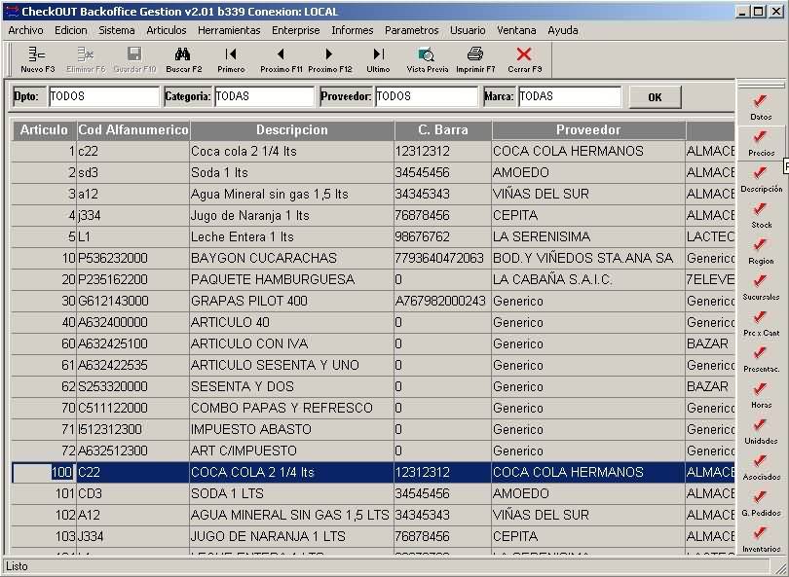
Task: Click the Marca filter field
Action: pos(570,96)
